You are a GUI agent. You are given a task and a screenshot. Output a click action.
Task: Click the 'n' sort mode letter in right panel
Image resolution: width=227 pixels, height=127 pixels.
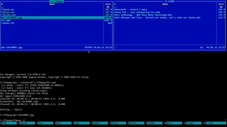(115, 4)
